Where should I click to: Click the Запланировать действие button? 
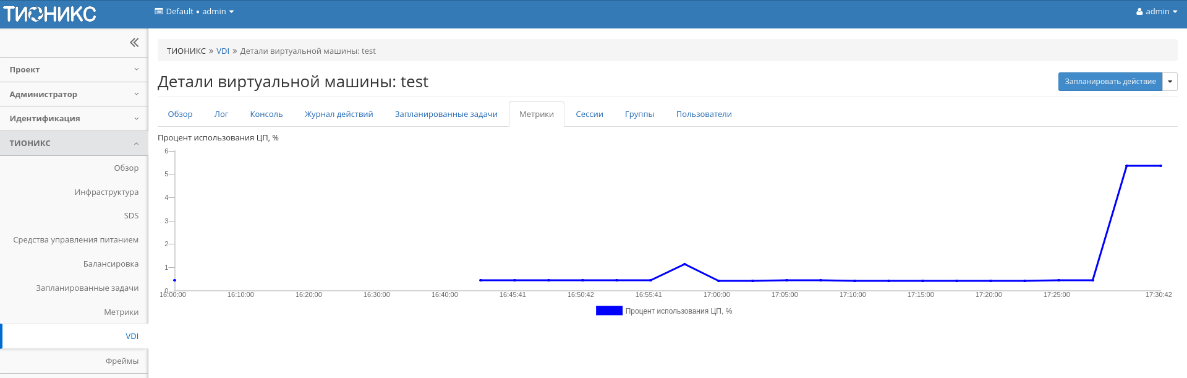point(1110,82)
